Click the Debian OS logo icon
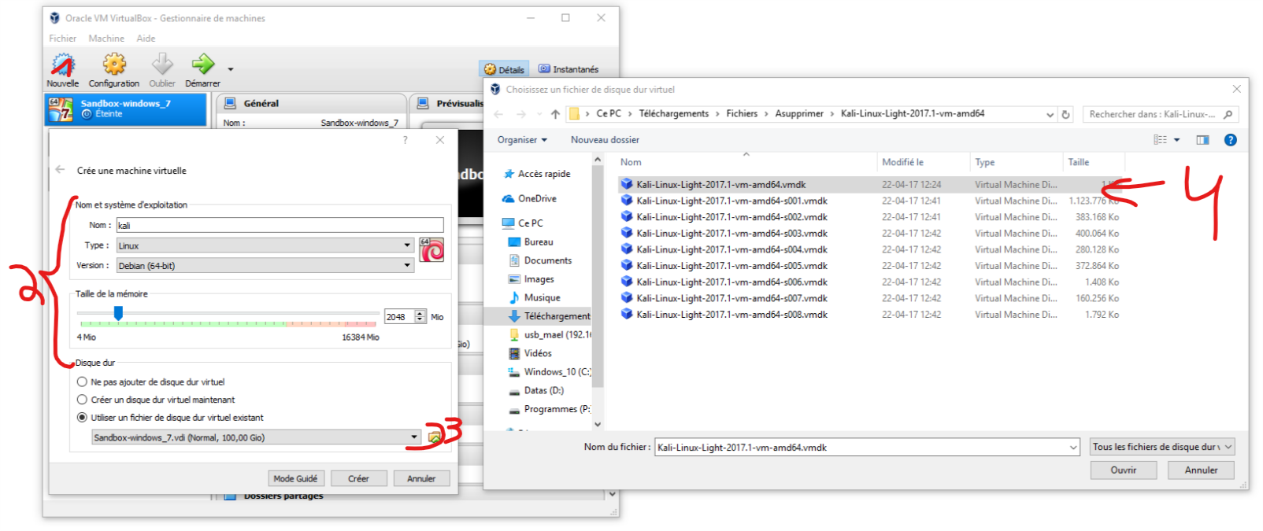This screenshot has width=1263, height=531. (x=431, y=250)
